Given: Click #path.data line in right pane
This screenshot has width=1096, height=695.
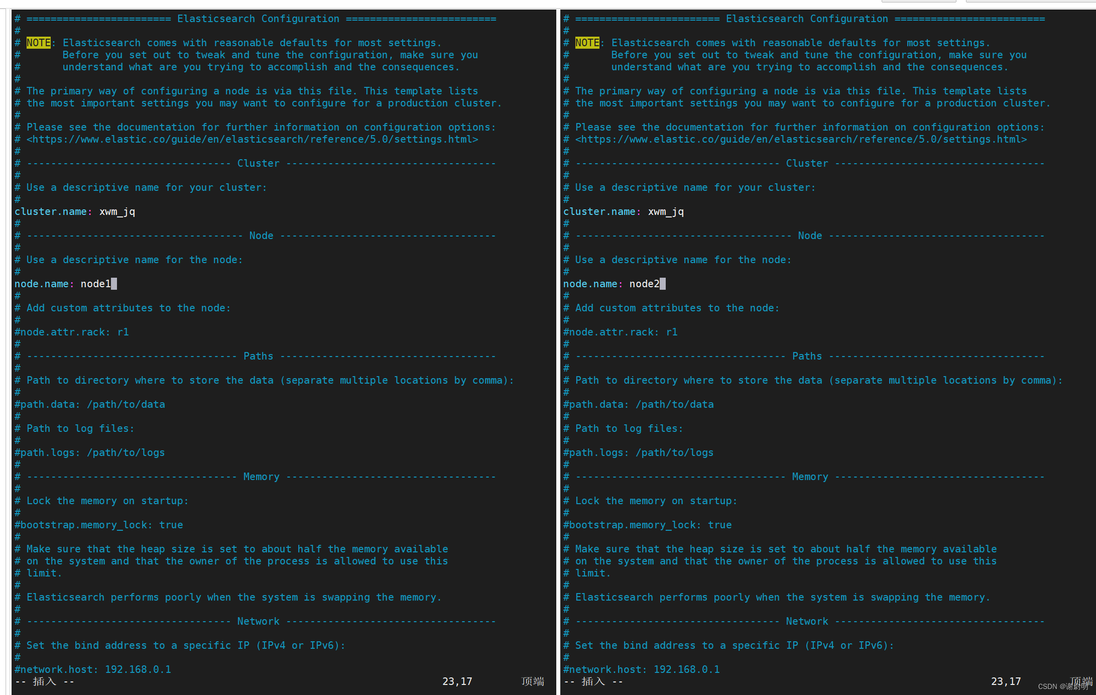Looking at the screenshot, I should pyautogui.click(x=639, y=404).
